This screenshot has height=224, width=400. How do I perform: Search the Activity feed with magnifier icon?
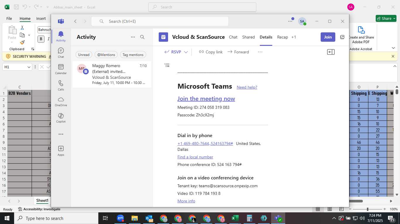pos(142,37)
